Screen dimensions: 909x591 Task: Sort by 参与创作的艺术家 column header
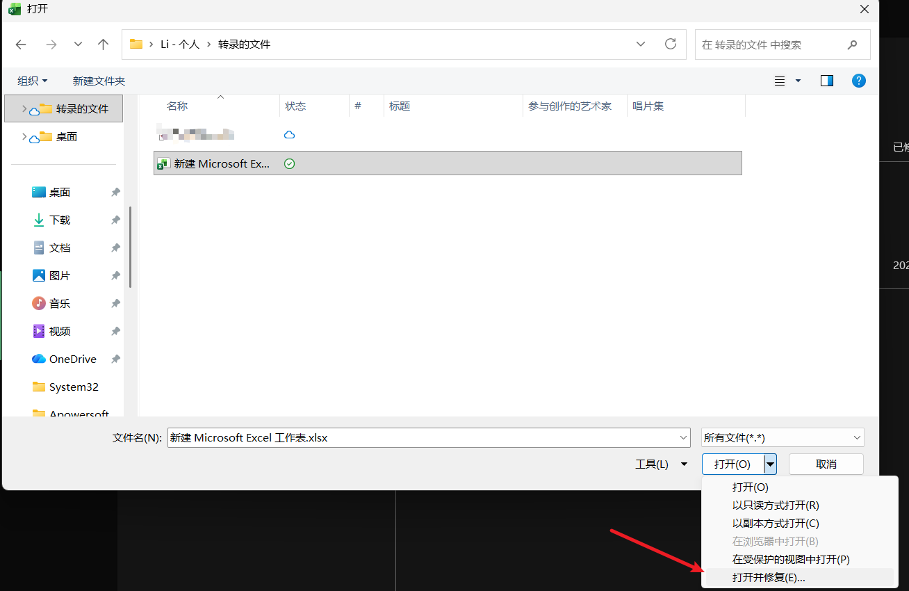[570, 106]
